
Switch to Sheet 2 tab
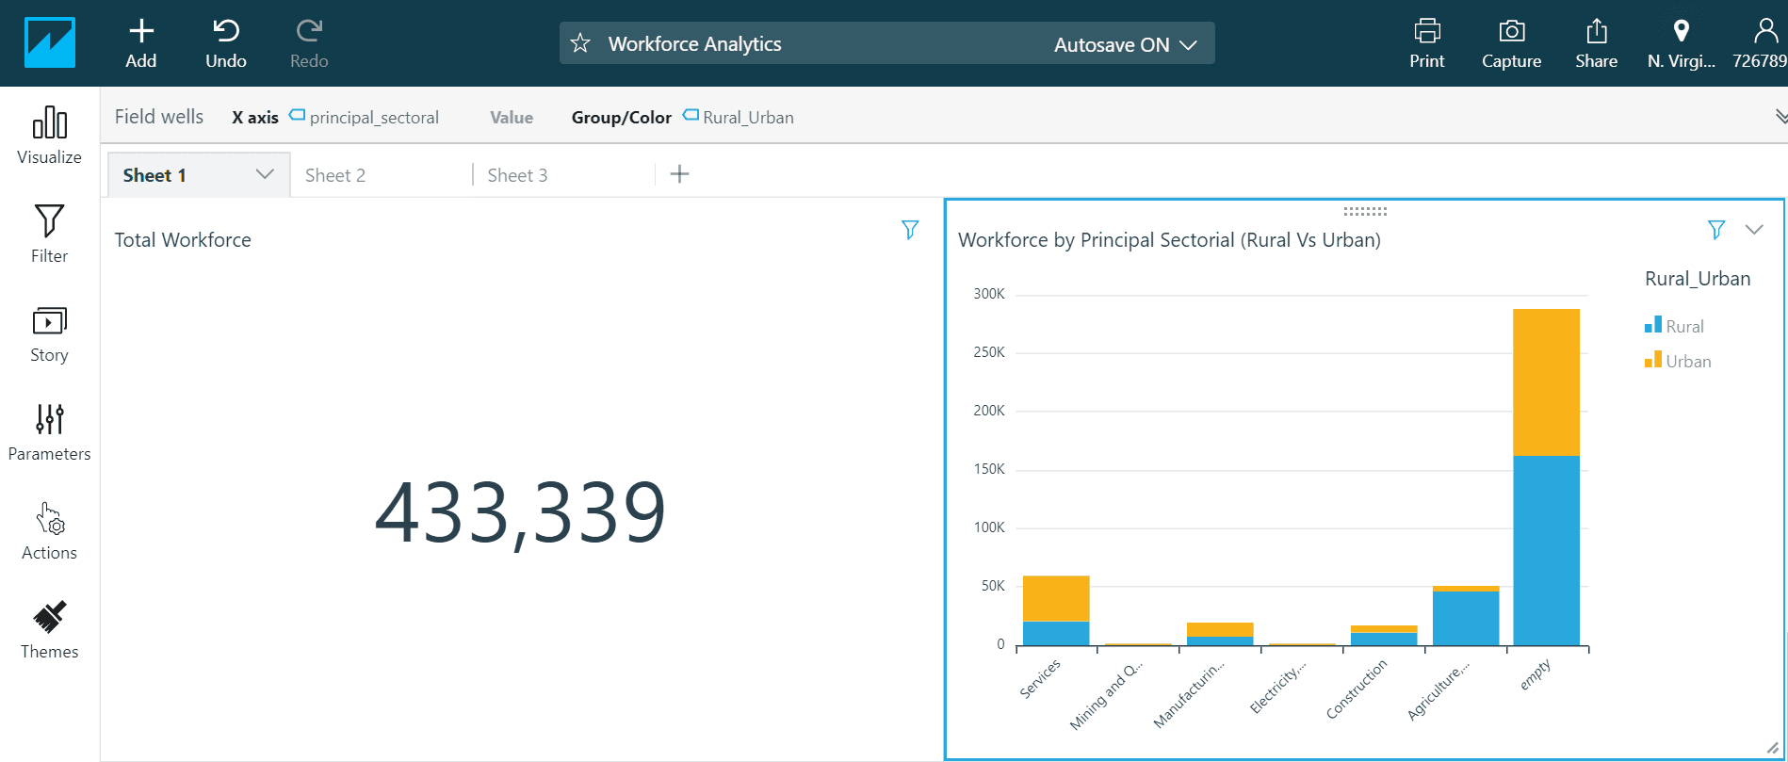pyautogui.click(x=335, y=175)
